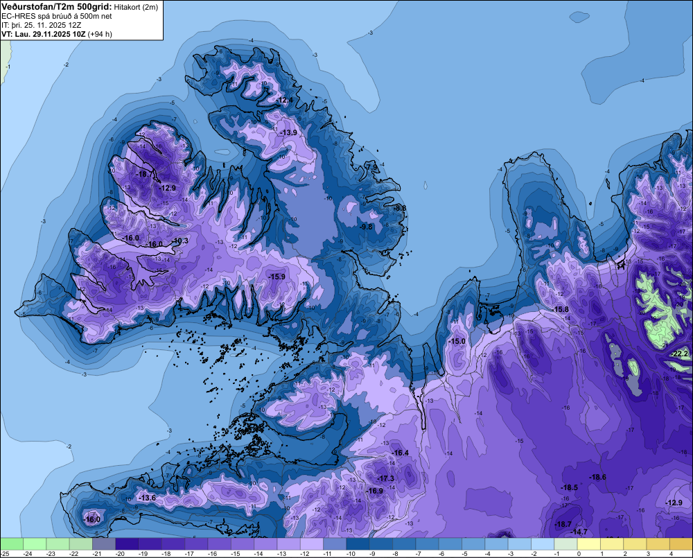Select the grey-blue -21 legend swatch
This screenshot has height=558, width=693.
click(104, 544)
